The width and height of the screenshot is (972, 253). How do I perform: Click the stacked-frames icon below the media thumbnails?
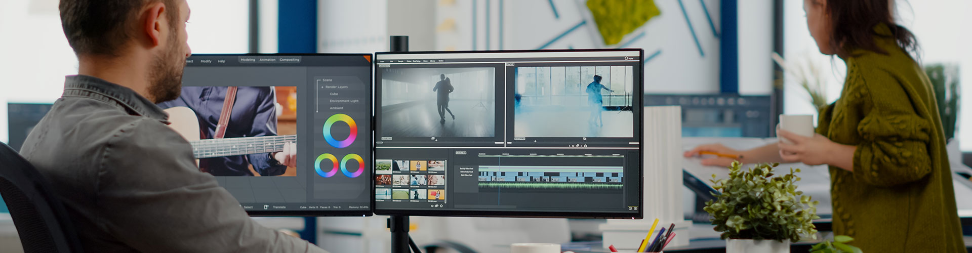(x=436, y=206)
